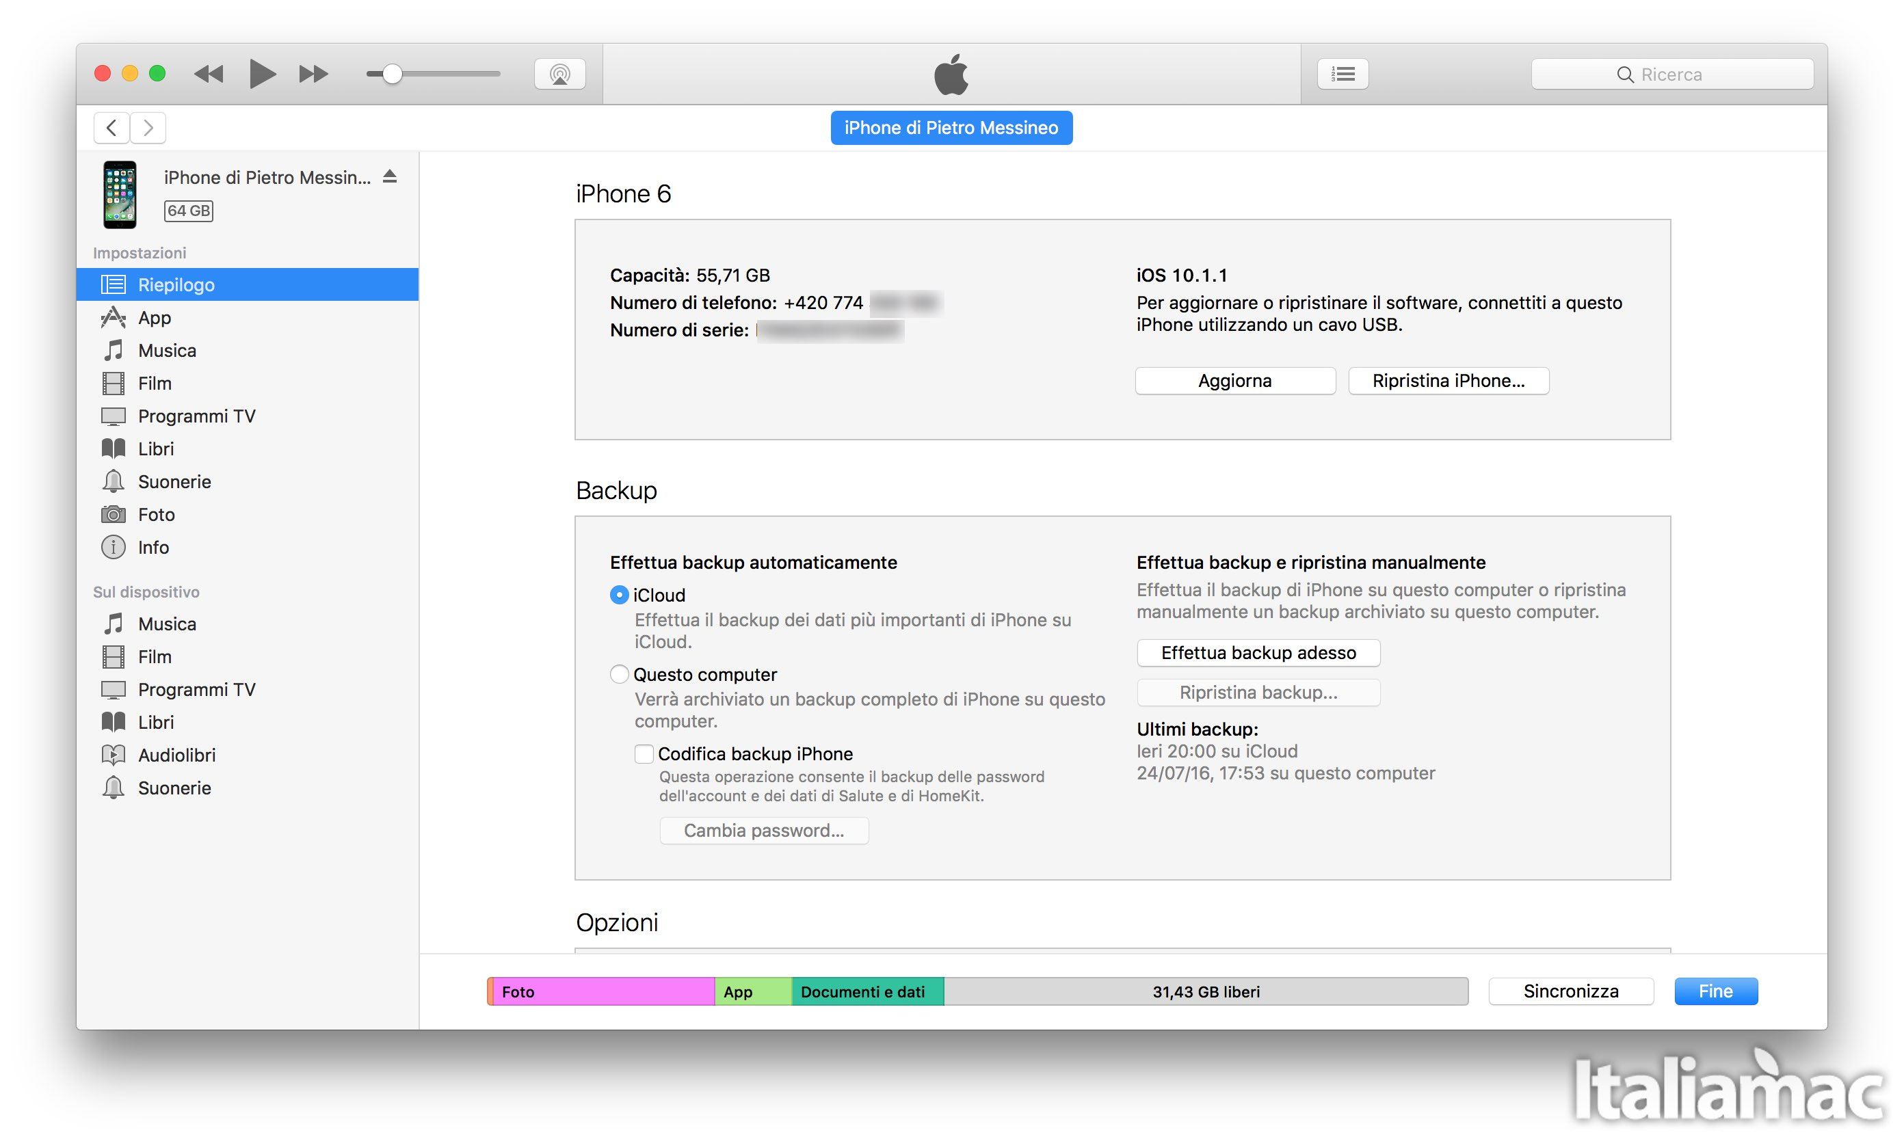
Task: Click the Ieri 20:00 su iCloud text
Action: tap(1217, 751)
